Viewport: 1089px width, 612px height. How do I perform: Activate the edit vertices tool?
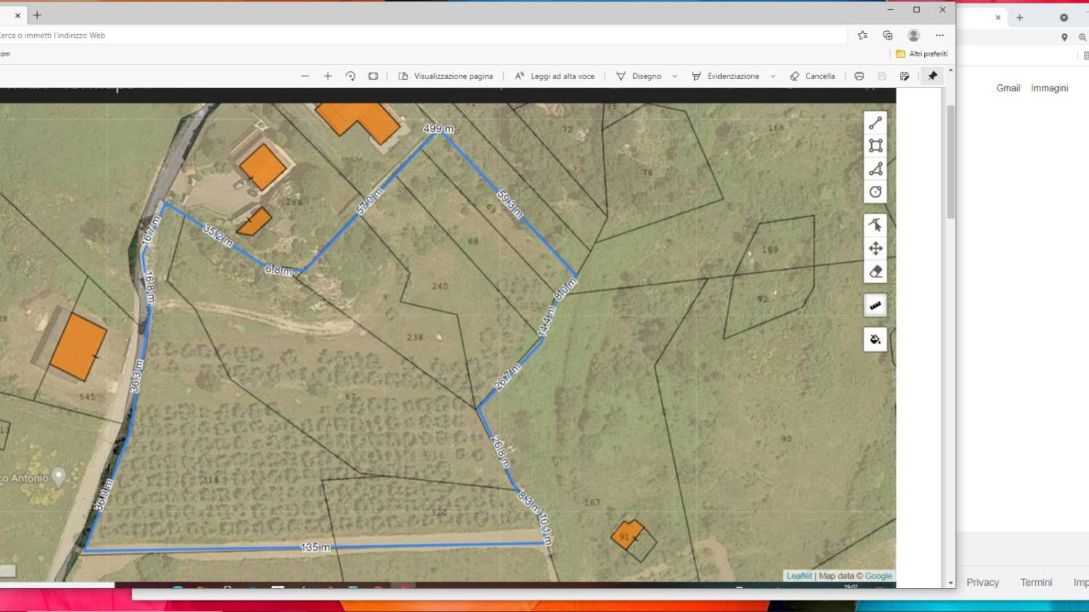[x=876, y=225]
